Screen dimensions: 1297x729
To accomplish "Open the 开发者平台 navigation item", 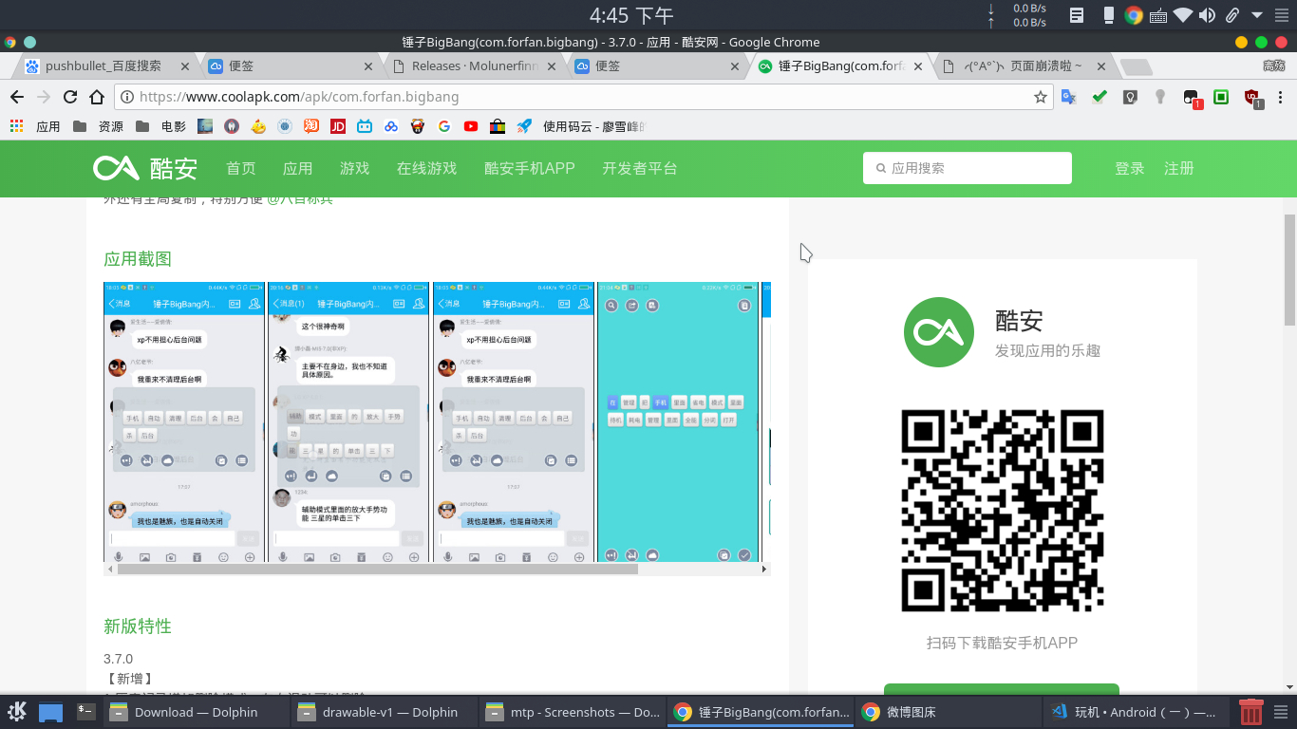I will pos(640,168).
